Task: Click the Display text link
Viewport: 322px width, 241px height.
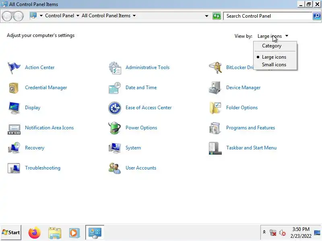Action: point(33,108)
